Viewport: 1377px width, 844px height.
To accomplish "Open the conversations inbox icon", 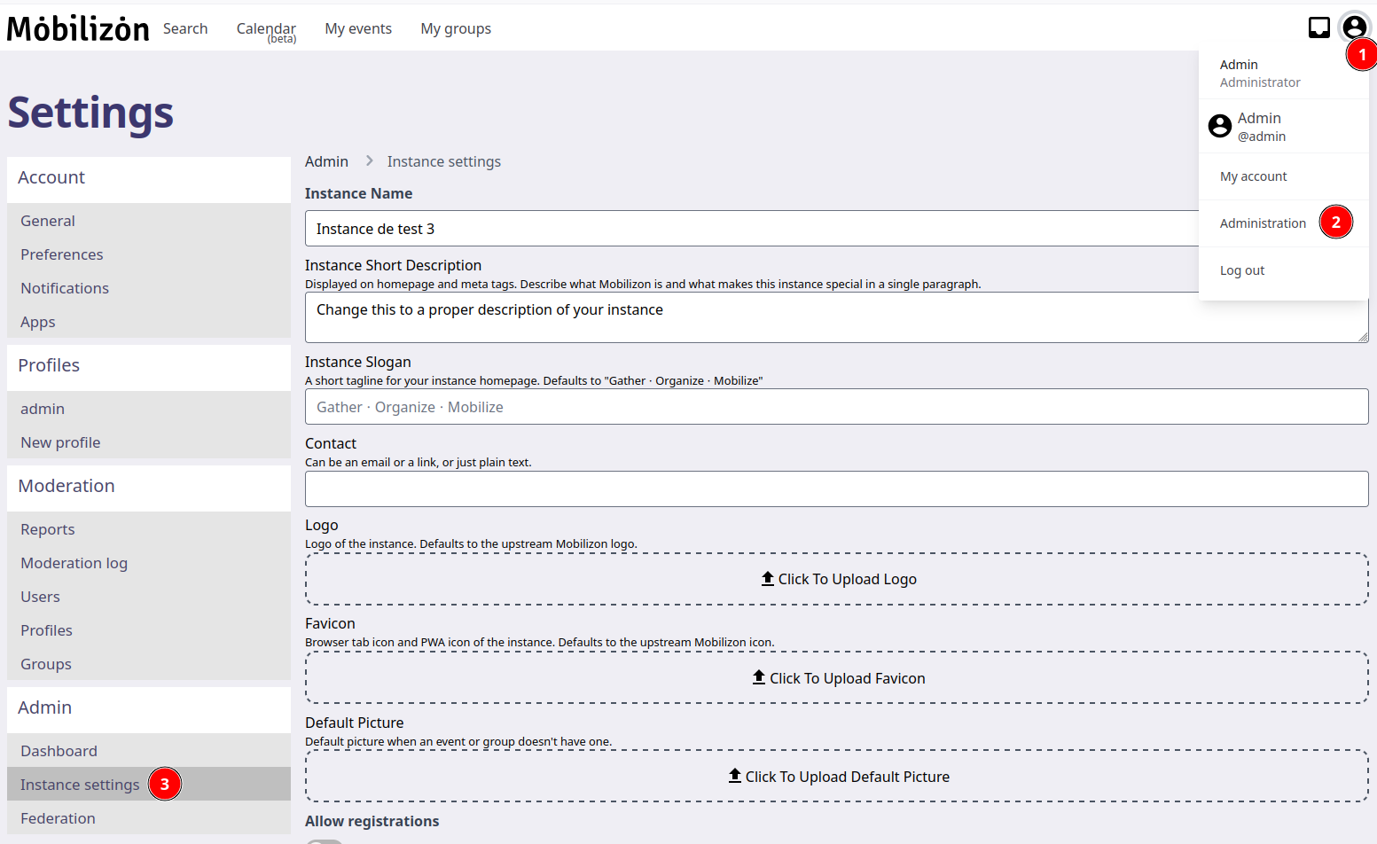I will pos(1319,27).
